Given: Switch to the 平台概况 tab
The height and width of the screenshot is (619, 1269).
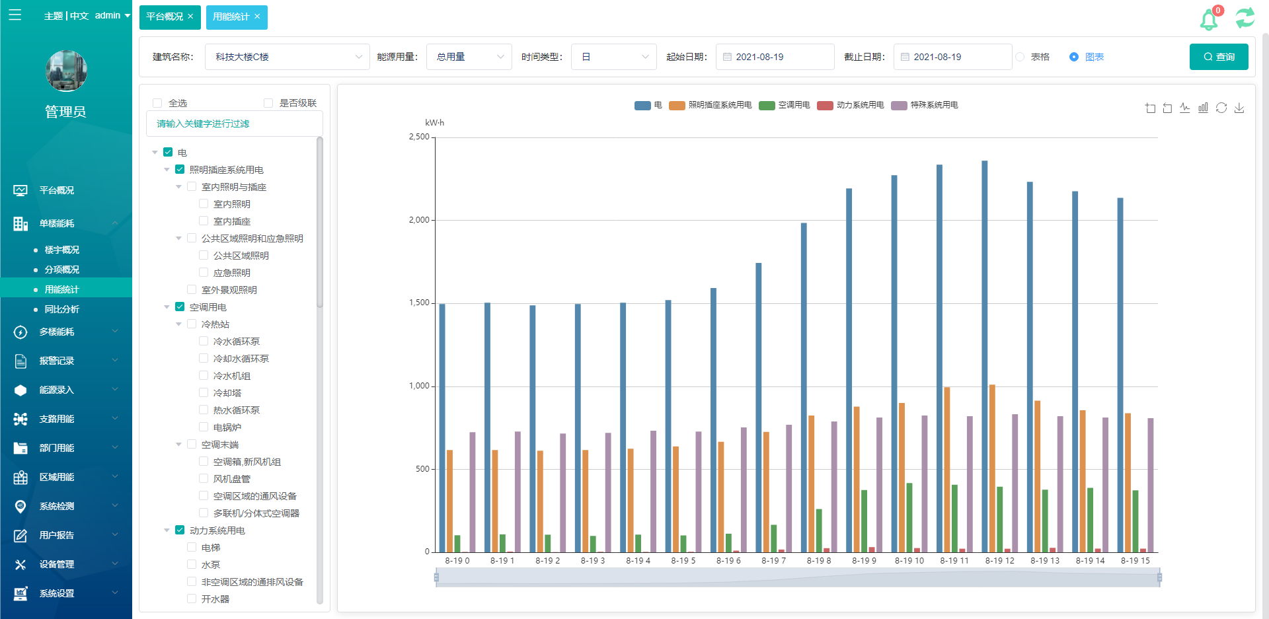Looking at the screenshot, I should pos(164,17).
